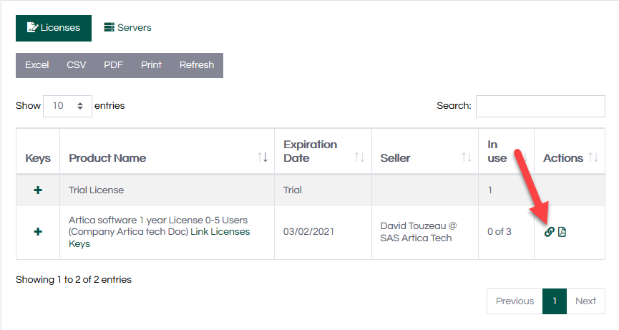
Task: Open the Licenses tab
Action: coord(54,27)
